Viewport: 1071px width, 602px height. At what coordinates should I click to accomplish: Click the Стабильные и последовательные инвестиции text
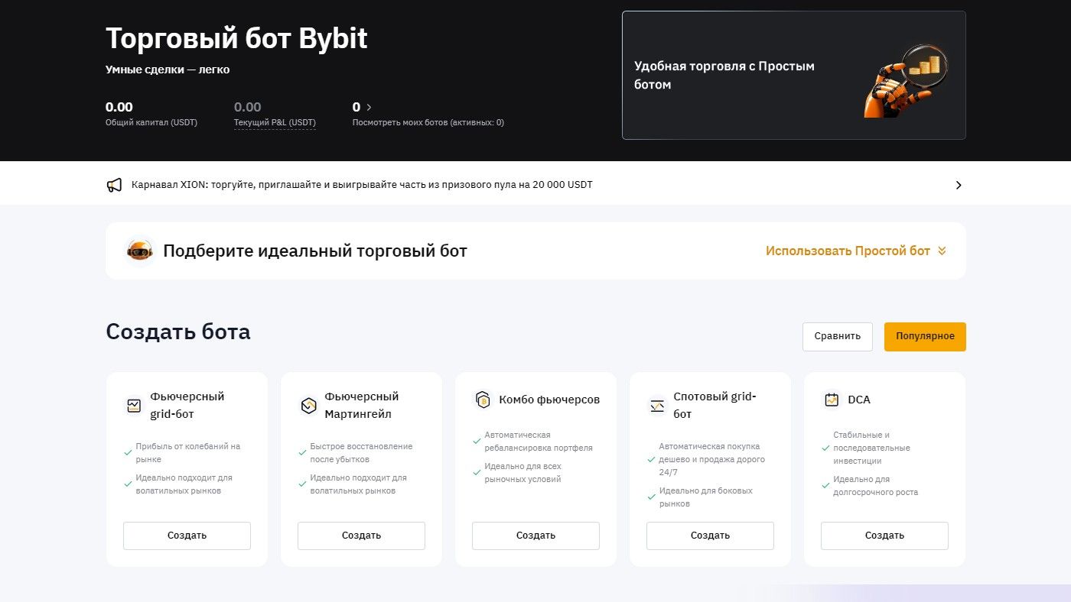point(871,448)
